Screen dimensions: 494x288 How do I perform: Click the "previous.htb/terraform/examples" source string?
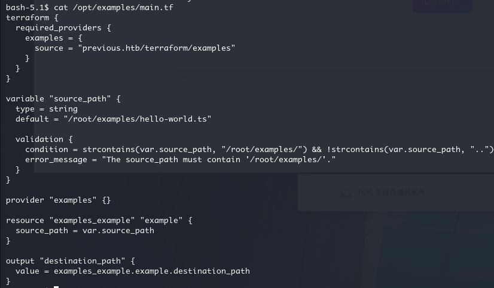(x=156, y=48)
